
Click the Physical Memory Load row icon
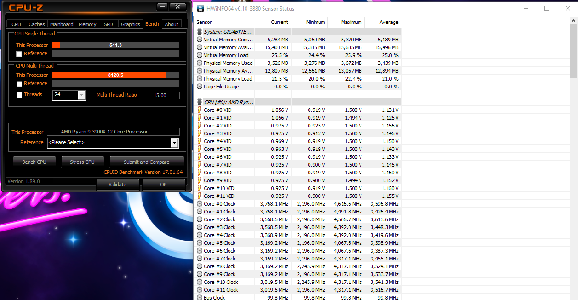click(200, 79)
